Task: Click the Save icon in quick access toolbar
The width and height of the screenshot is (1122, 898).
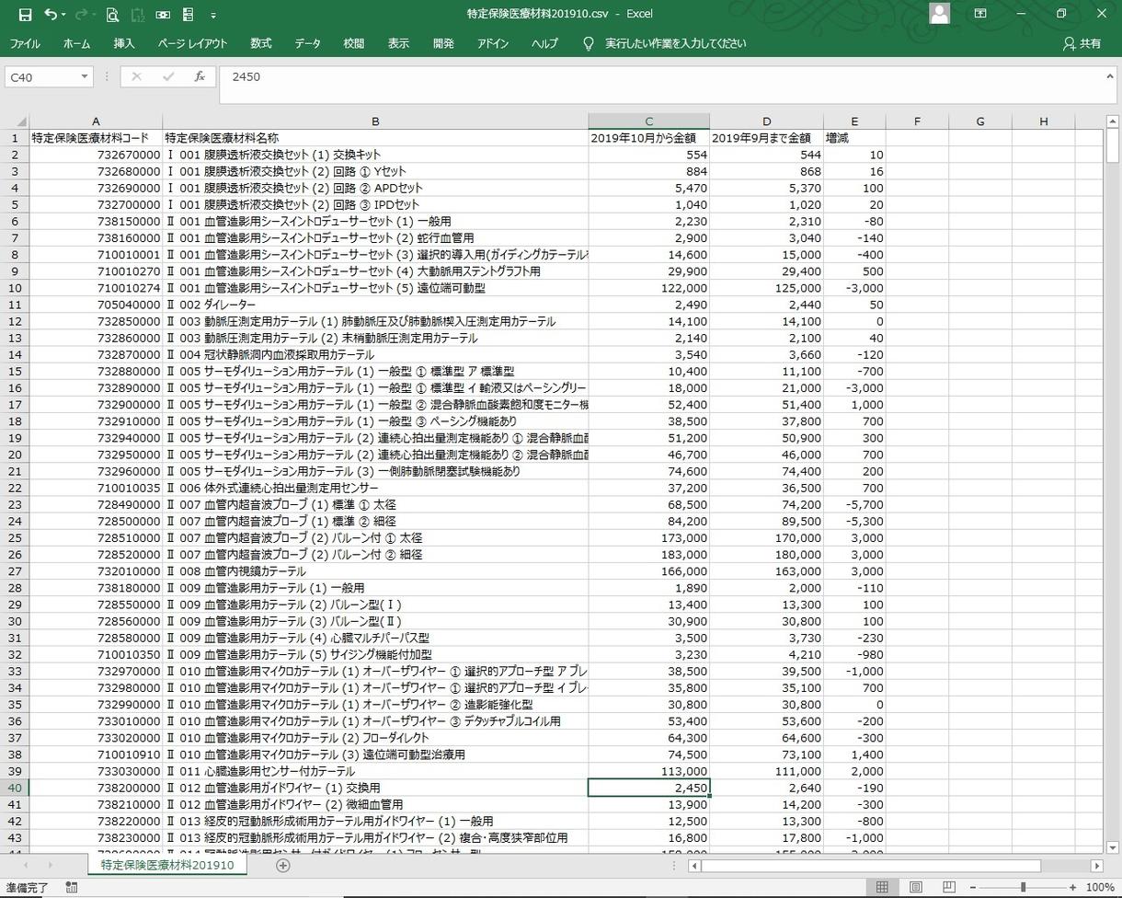Action: [x=25, y=14]
